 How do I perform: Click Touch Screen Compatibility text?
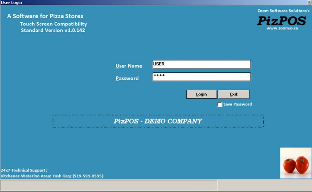[x=53, y=24]
